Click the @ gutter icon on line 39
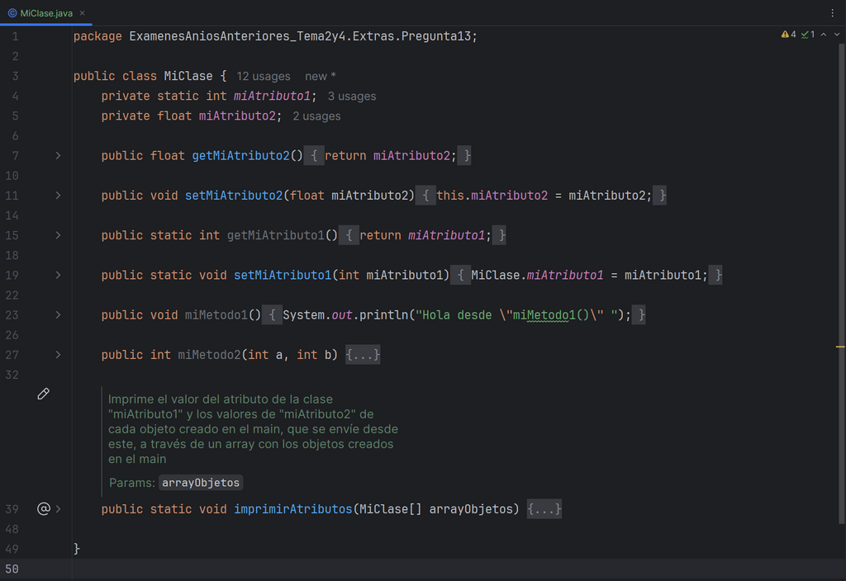 [44, 508]
